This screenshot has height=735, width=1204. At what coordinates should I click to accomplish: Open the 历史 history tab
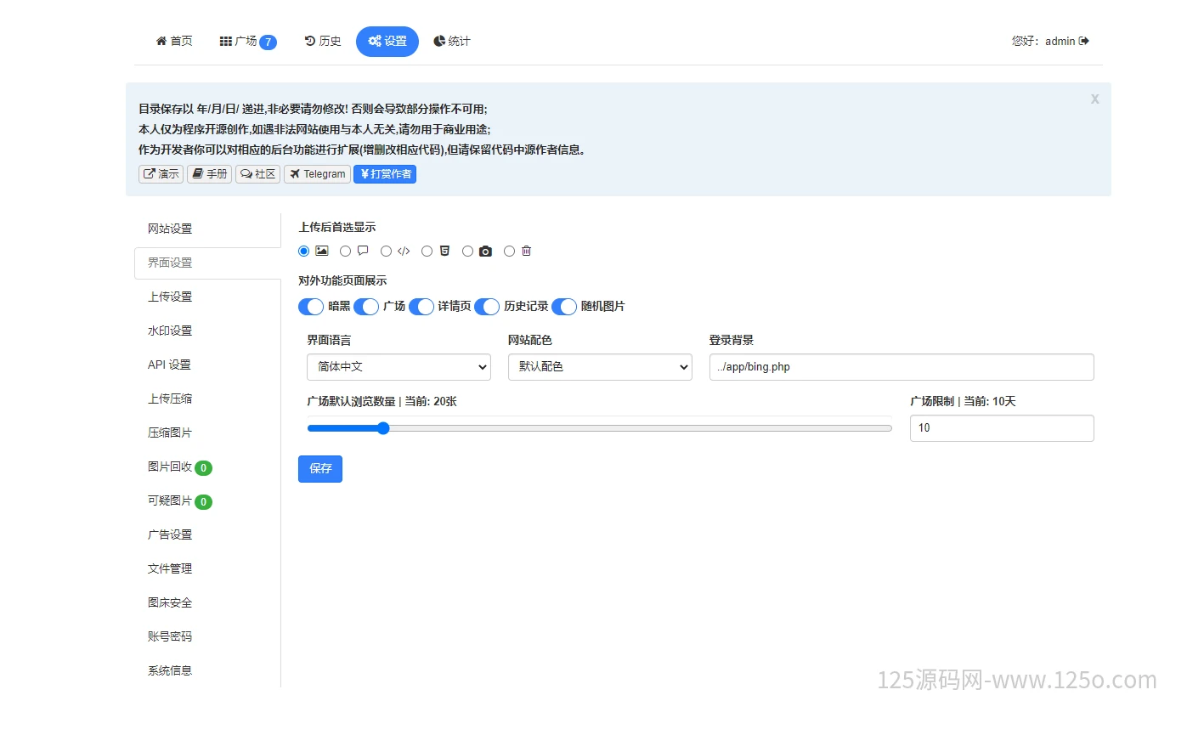(x=323, y=42)
